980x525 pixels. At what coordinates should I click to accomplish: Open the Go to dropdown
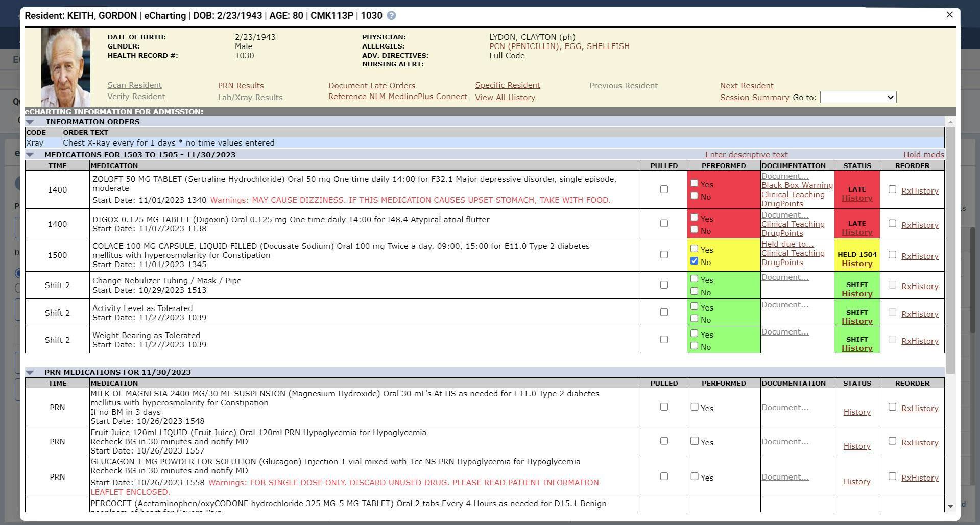click(x=858, y=97)
